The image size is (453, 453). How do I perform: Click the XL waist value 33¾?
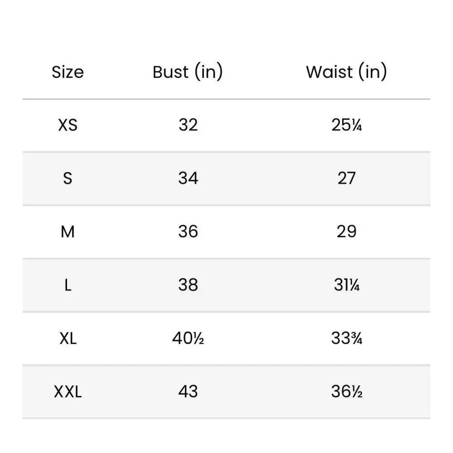click(347, 338)
